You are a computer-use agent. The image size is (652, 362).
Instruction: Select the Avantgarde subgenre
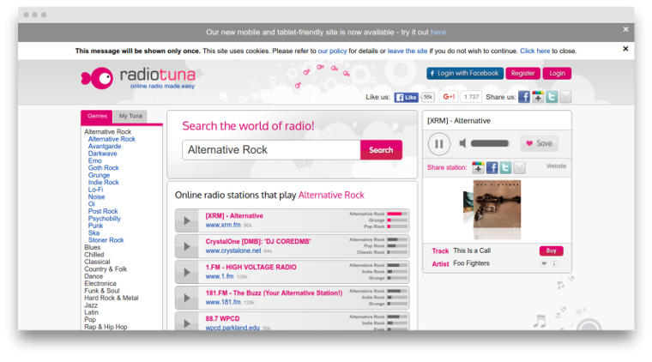point(105,147)
